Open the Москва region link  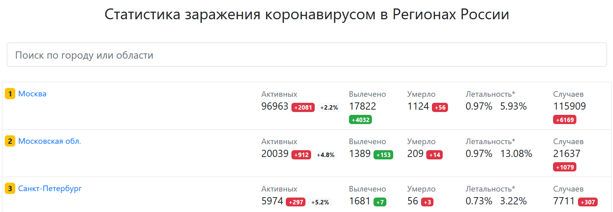click(x=32, y=94)
